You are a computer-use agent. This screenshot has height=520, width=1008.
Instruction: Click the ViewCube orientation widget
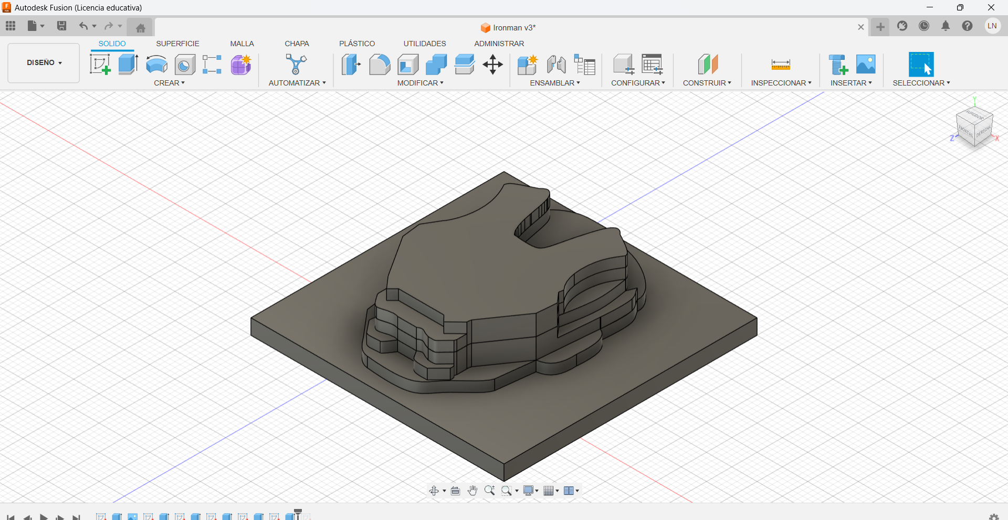975,126
